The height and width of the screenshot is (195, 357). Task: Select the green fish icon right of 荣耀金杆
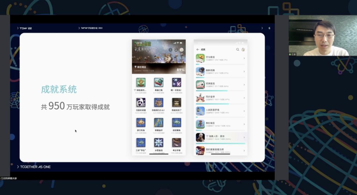coord(177,123)
